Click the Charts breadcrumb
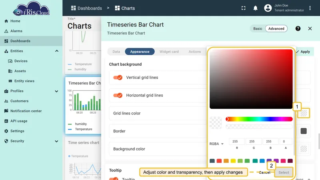 125,8
